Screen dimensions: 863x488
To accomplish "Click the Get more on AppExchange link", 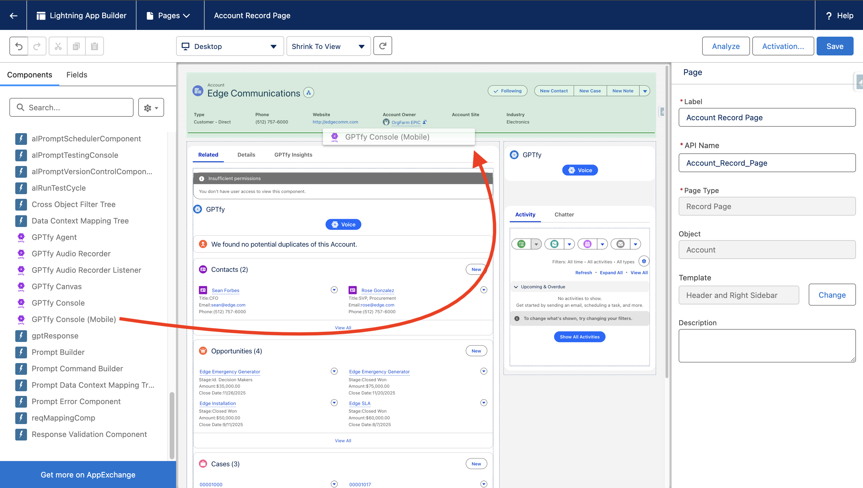I will [88, 475].
